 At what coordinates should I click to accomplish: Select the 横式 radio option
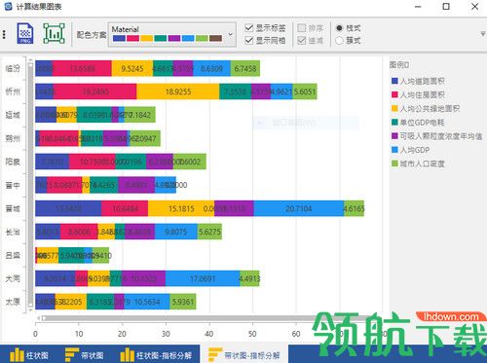pos(339,28)
